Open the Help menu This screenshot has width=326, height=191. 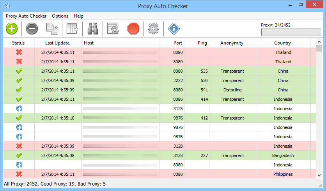click(x=78, y=16)
